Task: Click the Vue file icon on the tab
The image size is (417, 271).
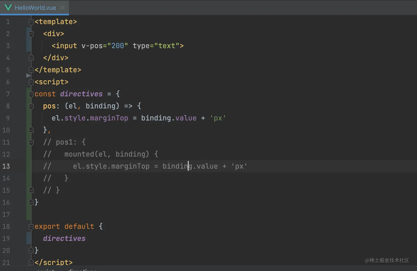Action: coord(8,7)
